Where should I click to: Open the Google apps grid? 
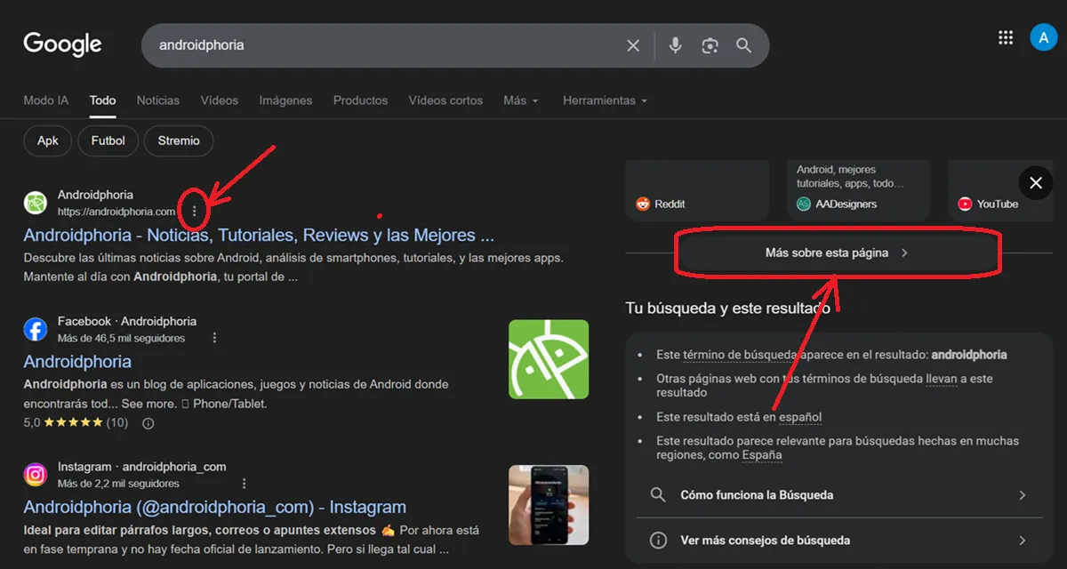pyautogui.click(x=1006, y=37)
